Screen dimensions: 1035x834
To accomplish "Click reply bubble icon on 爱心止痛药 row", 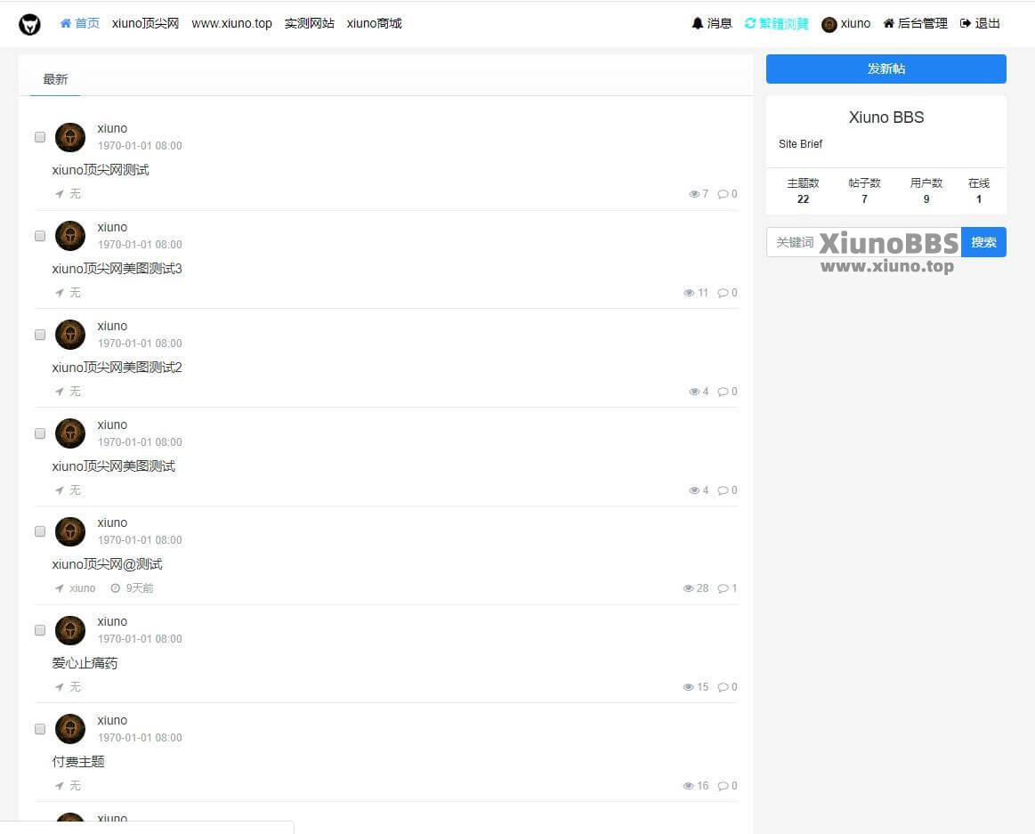I will (x=723, y=687).
